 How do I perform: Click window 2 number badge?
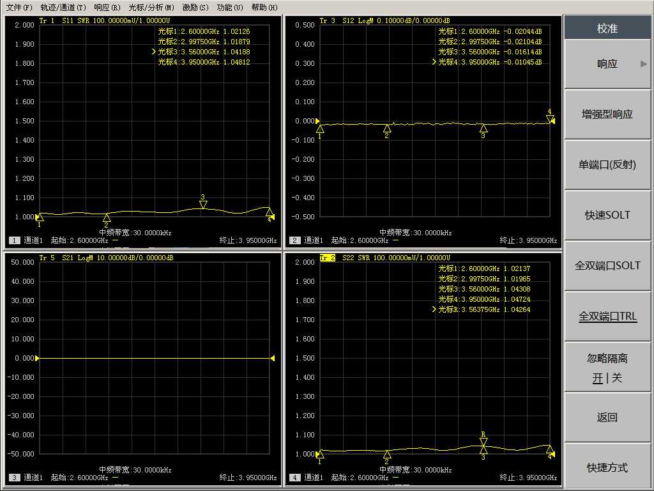(294, 240)
